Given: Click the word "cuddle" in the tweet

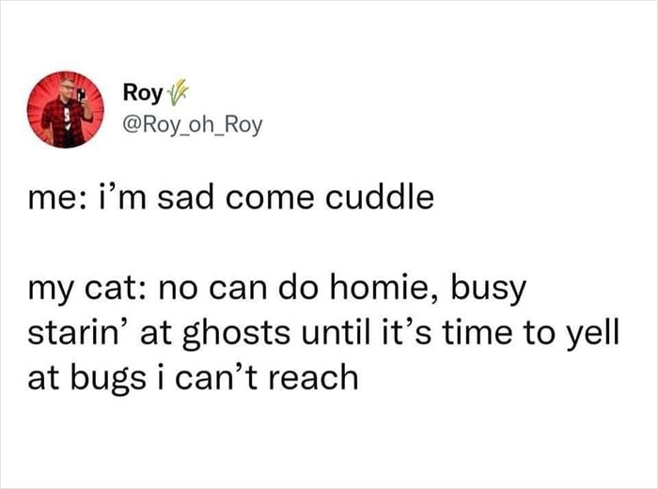Looking at the screenshot, I should click(x=387, y=198).
